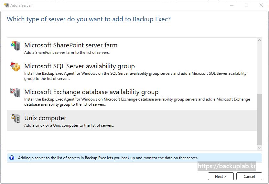Image resolution: width=269 pixels, height=184 pixels.
Task: Click the SharePoint server farm icon
Action: (x=15, y=46)
